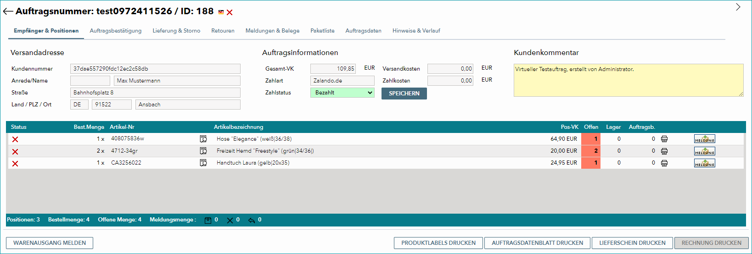The height and width of the screenshot is (254, 752).
Task: Open article details icon for 408075836w
Action: pos(203,139)
